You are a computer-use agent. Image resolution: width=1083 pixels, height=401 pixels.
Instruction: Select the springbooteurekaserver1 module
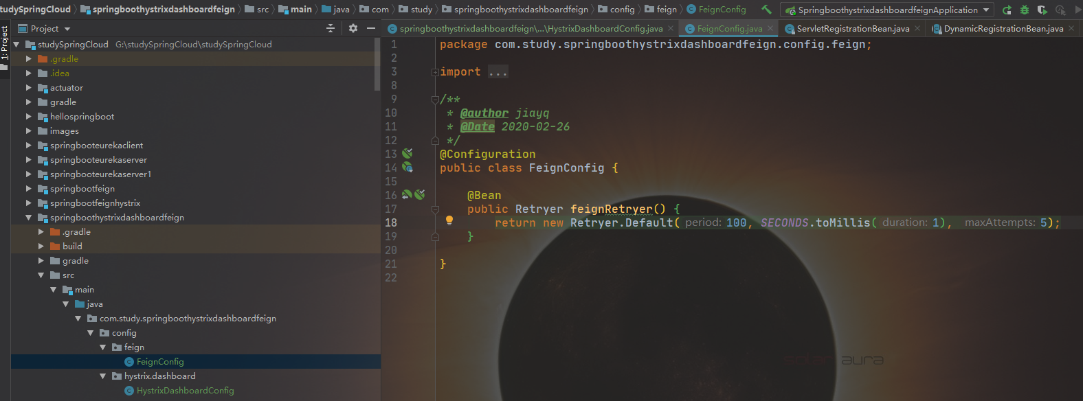pyautogui.click(x=196, y=174)
